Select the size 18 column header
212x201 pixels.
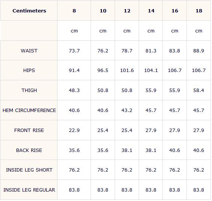point(199,11)
